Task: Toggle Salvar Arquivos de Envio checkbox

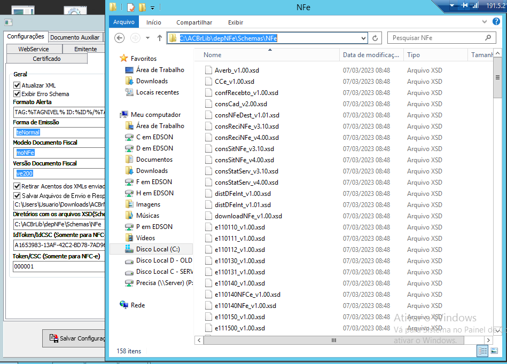Action: pyautogui.click(x=17, y=196)
